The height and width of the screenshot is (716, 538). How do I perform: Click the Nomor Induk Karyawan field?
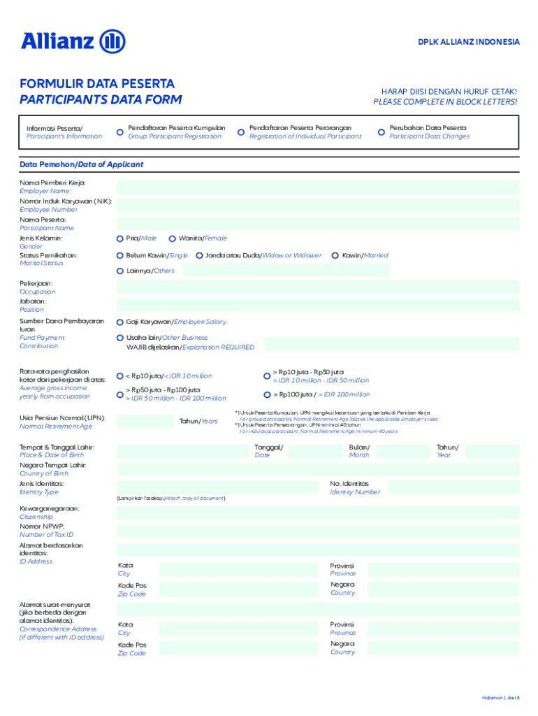pos(318,204)
